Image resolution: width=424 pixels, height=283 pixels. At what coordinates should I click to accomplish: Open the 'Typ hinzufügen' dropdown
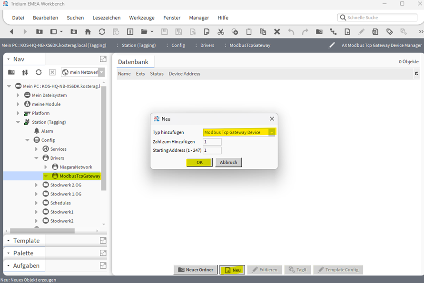coord(272,132)
